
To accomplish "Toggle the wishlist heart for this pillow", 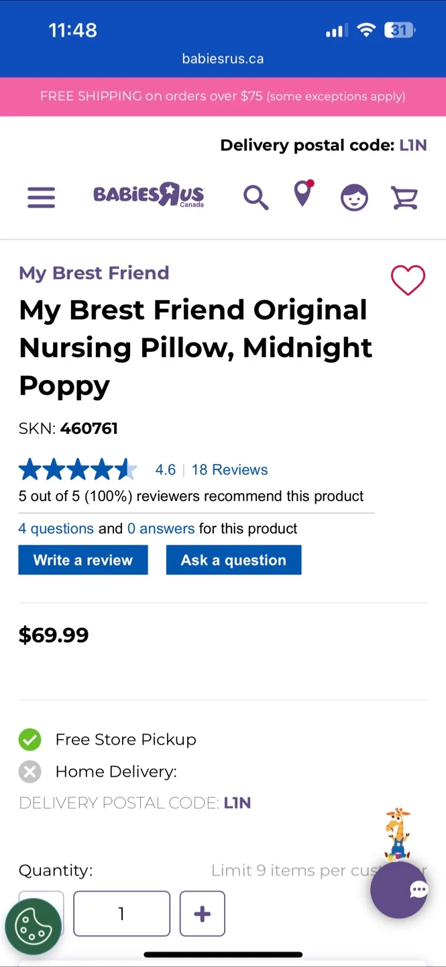I will tap(408, 280).
